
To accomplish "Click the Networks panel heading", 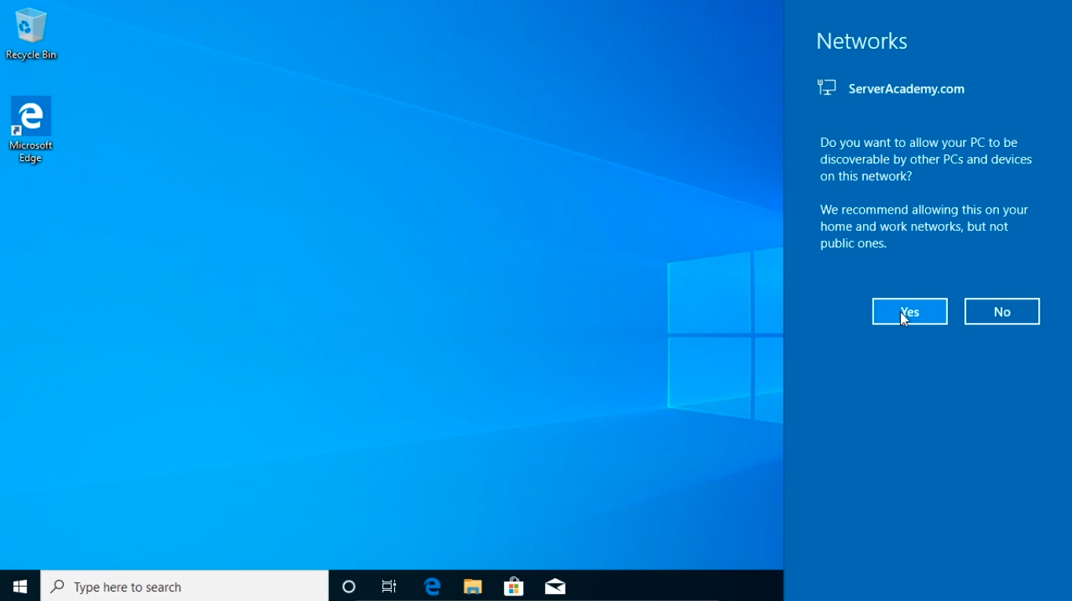I will [862, 41].
